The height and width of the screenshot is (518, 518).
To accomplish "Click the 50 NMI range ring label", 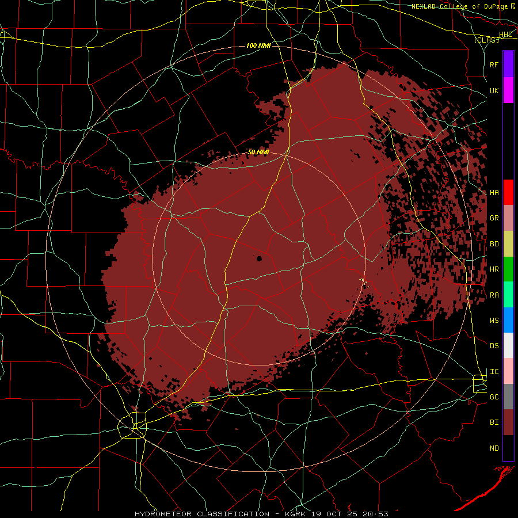I will (x=258, y=152).
